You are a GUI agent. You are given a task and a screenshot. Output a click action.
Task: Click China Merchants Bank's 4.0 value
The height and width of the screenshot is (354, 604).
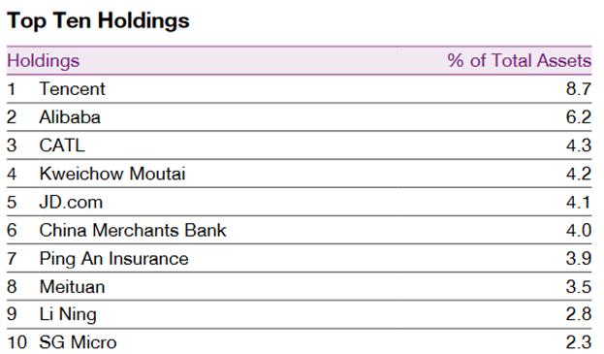[579, 231]
